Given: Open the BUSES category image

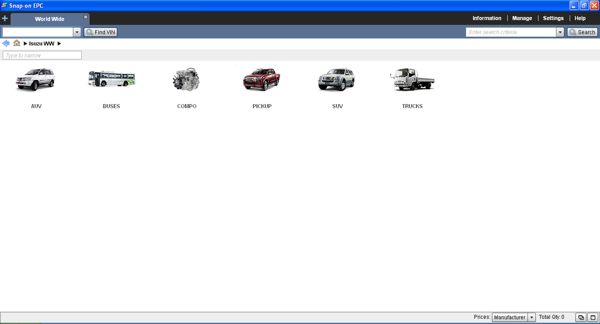Looking at the screenshot, I should (112, 79).
